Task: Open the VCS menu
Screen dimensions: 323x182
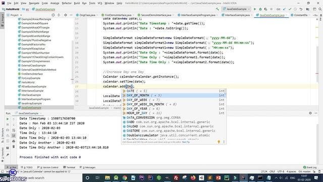Action: (100, 3)
